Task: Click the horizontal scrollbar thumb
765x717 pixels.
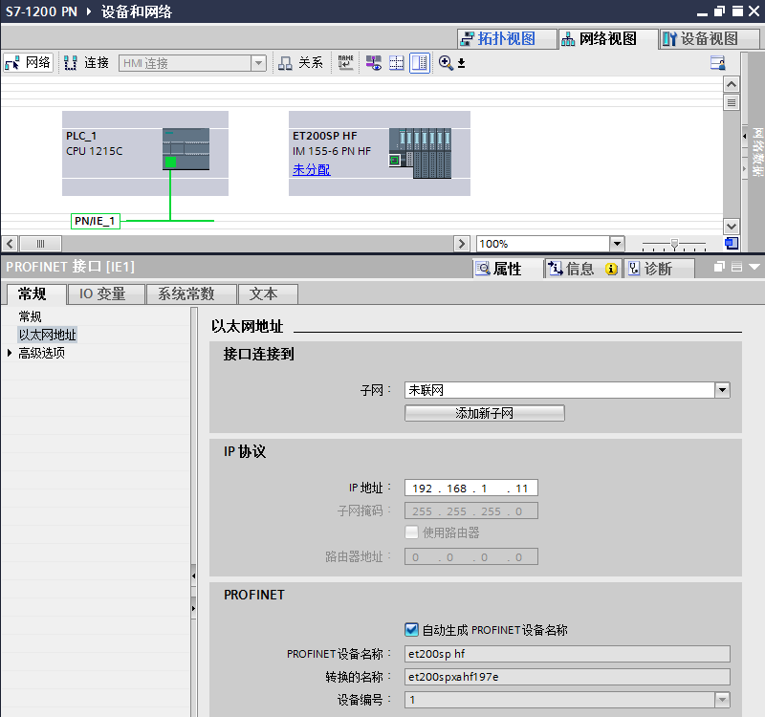Action: (40, 244)
